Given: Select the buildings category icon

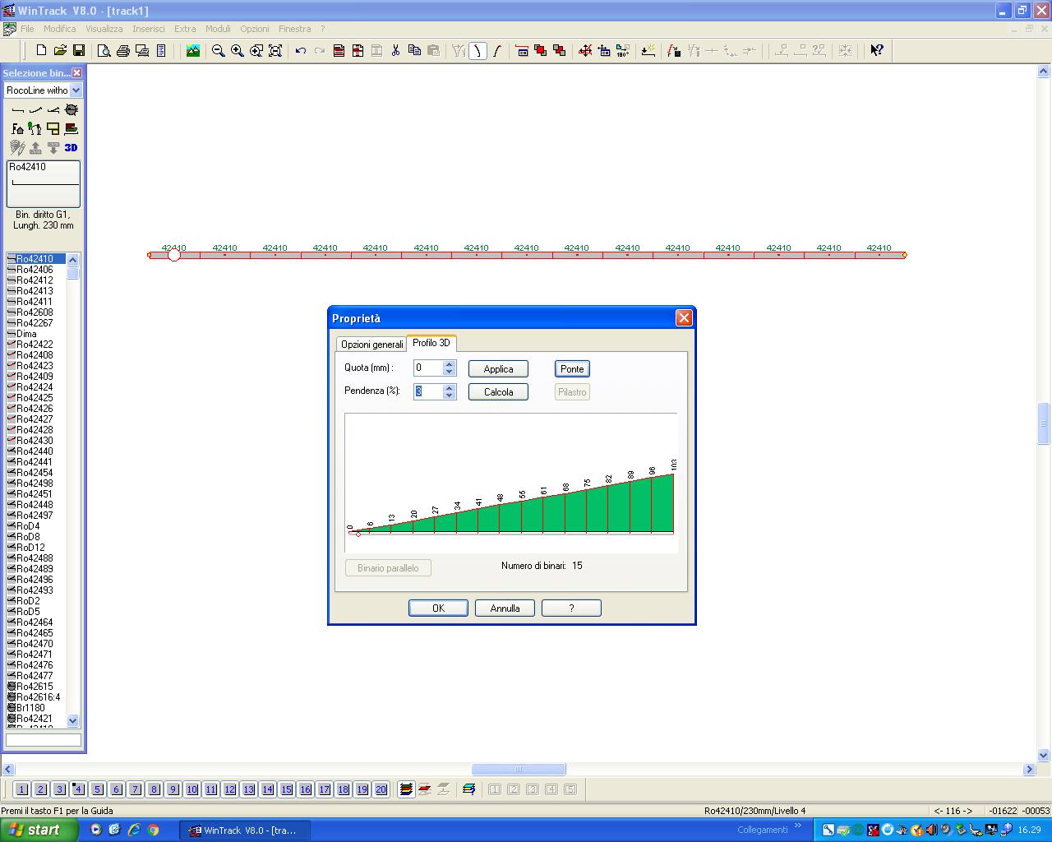Looking at the screenshot, I should click(18, 128).
